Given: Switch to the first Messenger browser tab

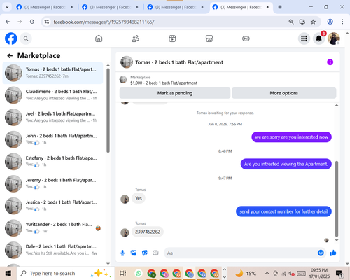Looking at the screenshot, I should pyautogui.click(x=45, y=7).
